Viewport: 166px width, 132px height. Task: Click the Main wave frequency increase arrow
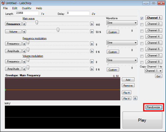coord(92,24)
